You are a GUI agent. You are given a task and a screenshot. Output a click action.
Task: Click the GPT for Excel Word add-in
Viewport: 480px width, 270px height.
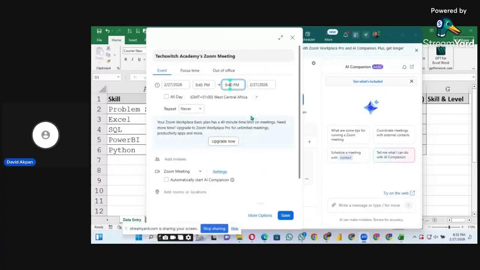pyautogui.click(x=441, y=57)
